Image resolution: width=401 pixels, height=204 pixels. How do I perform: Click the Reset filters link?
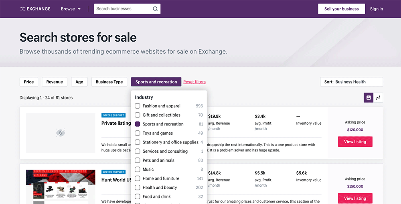(x=194, y=82)
